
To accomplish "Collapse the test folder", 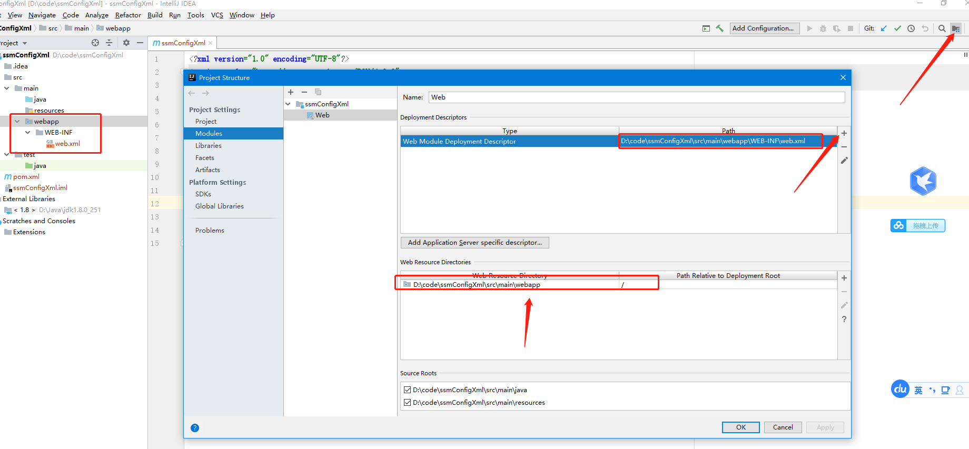I will [7, 155].
